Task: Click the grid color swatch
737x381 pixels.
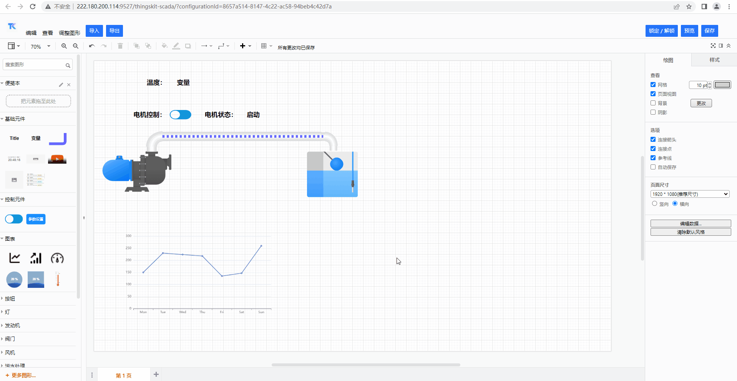Action: click(722, 85)
